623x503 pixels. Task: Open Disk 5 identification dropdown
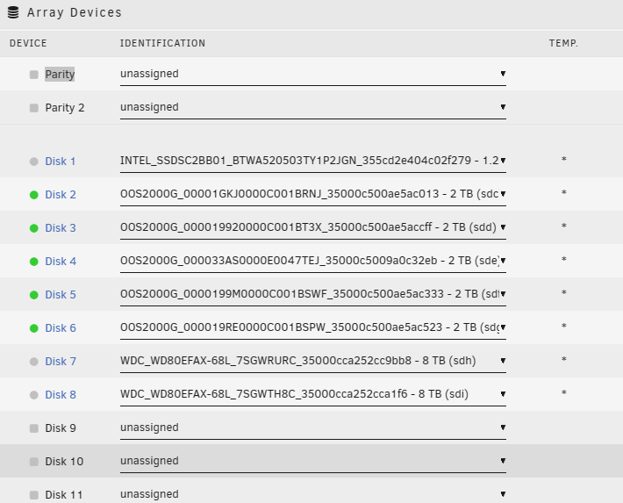313,294
